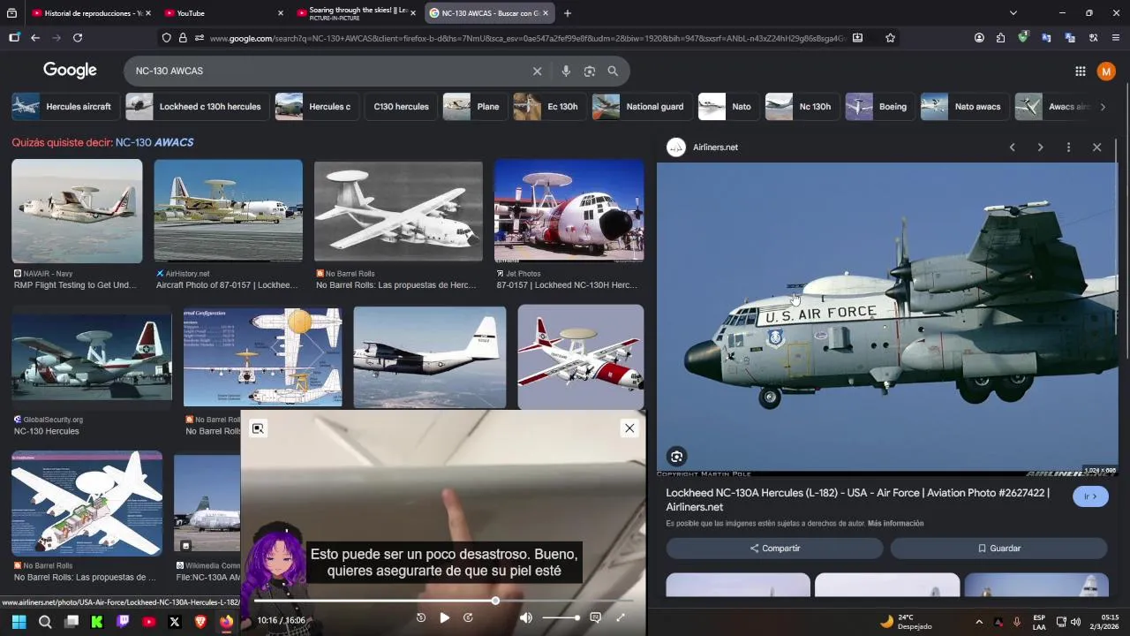Skip forward in the picture-in-picture video
This screenshot has height=636, width=1130.
pyautogui.click(x=468, y=618)
